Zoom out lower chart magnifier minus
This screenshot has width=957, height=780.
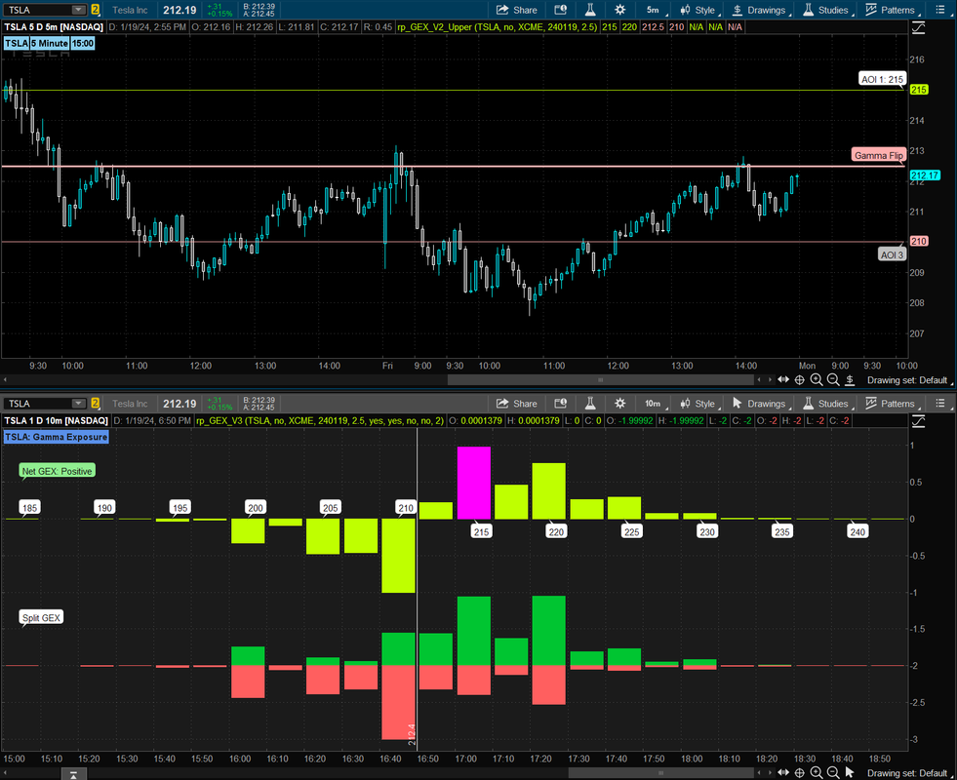tap(832, 772)
